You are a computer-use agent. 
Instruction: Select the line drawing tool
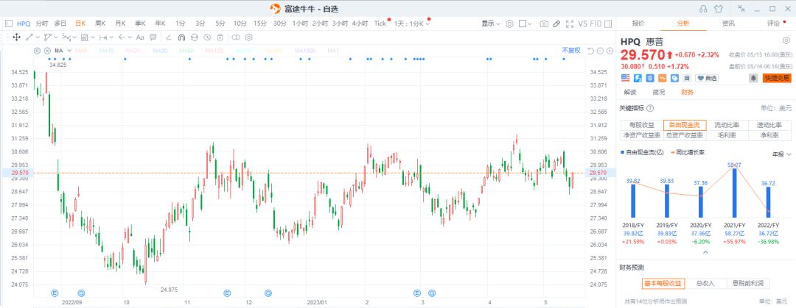click(29, 37)
